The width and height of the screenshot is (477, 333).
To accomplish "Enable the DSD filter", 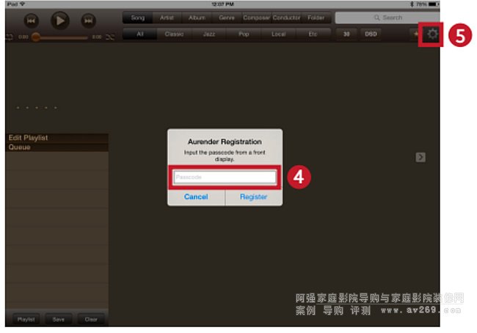I will (371, 34).
